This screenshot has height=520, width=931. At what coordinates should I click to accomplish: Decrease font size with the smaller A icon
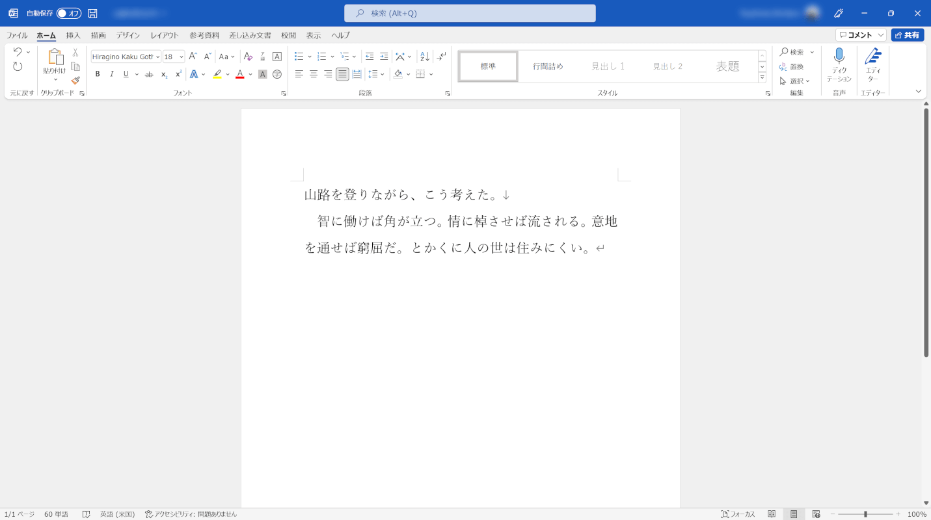(208, 57)
